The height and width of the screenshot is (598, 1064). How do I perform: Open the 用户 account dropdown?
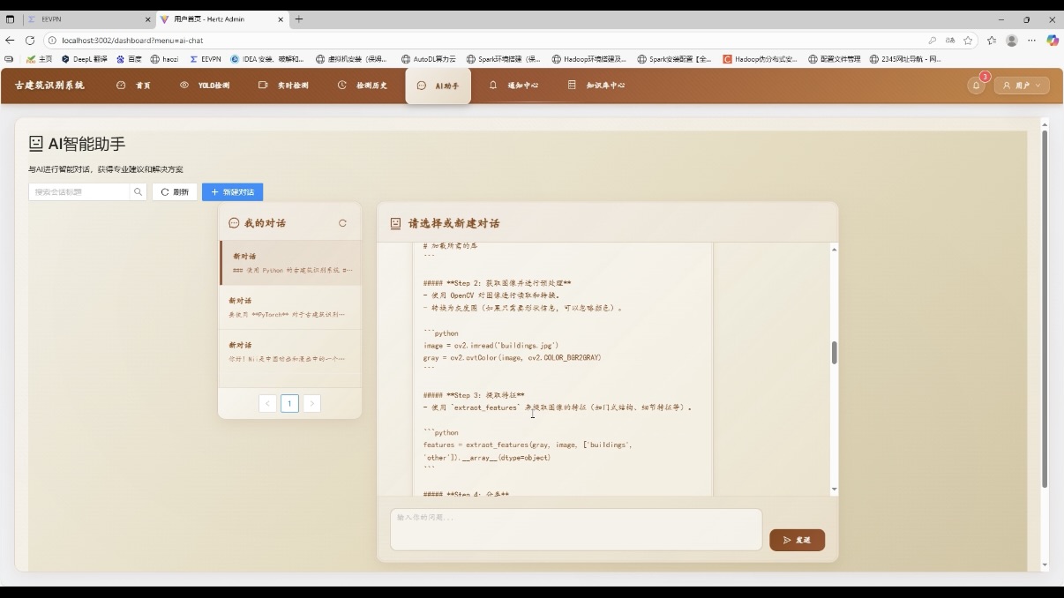[x=1022, y=86]
